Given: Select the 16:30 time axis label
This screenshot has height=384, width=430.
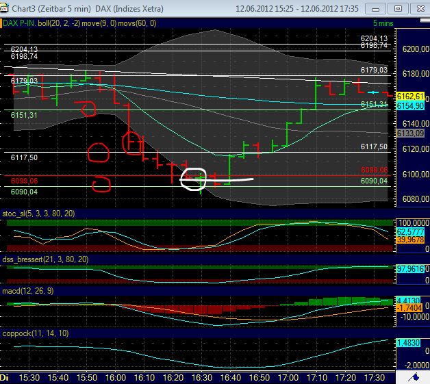Looking at the screenshot, I should point(202,378).
